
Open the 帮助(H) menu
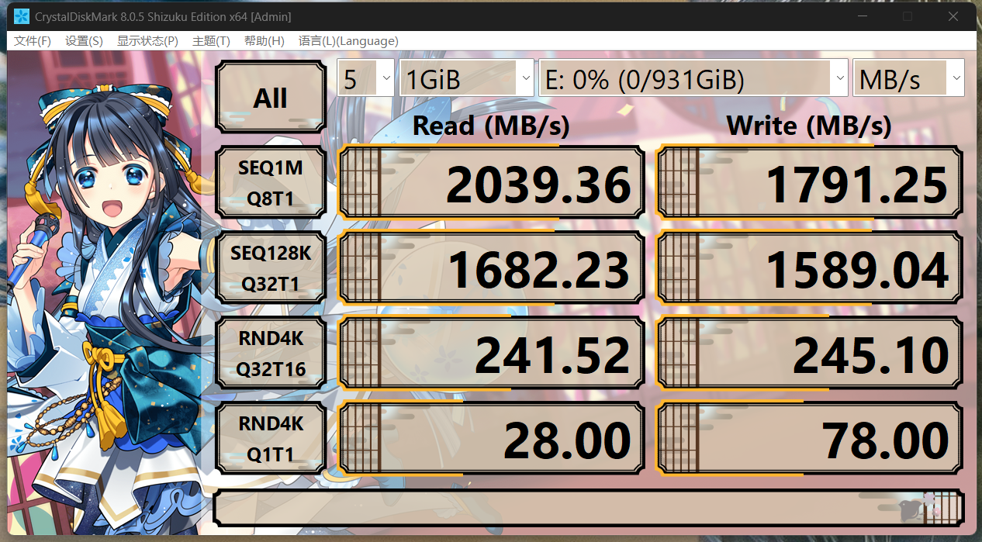[x=264, y=41]
